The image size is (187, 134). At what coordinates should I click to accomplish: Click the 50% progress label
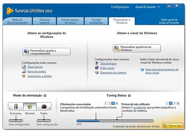(x=79, y=124)
